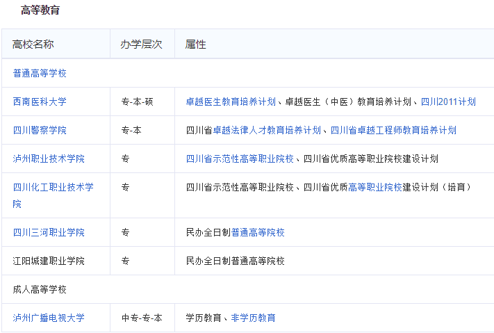Open 四川省示范性高等职业院校 link in 泸州职业技术学院 row
Viewport: 494px width, 333px height.
click(x=240, y=159)
